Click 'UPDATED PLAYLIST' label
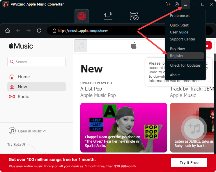This screenshot has height=172, width=216. (x=96, y=83)
